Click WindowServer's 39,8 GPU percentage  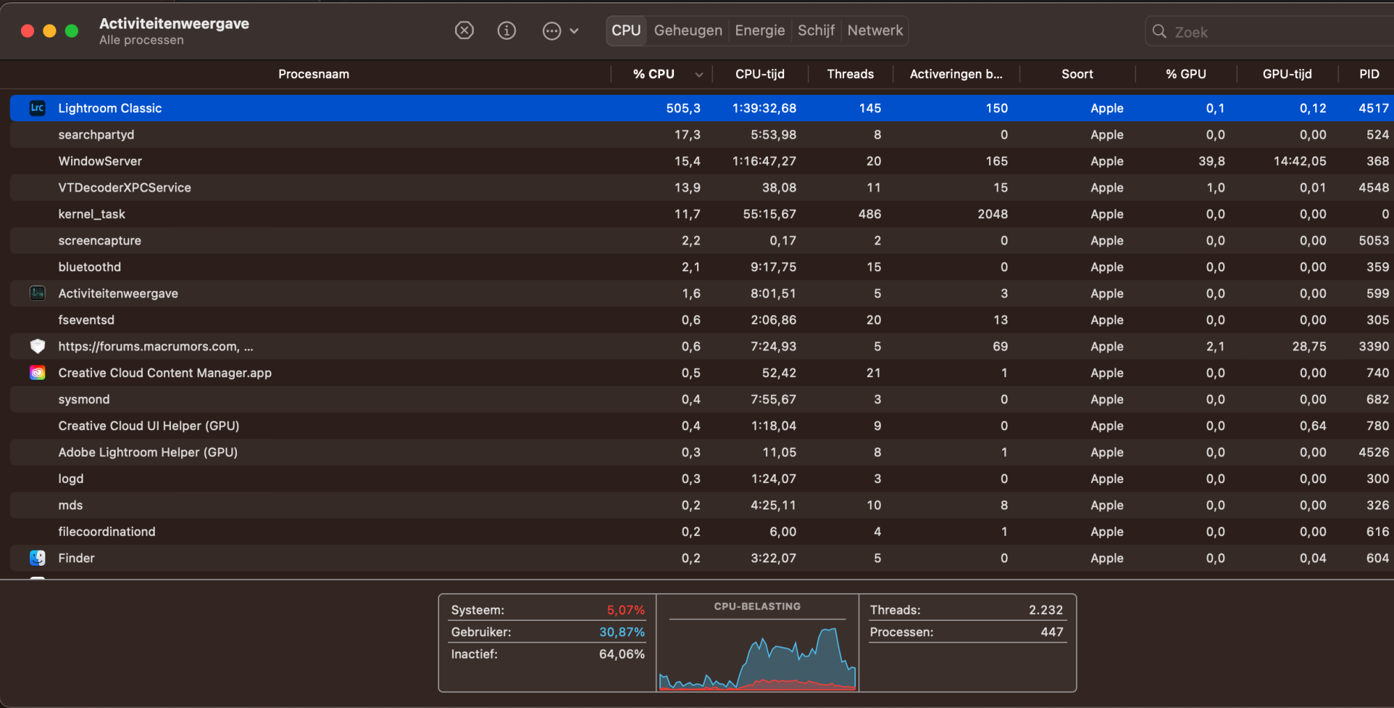click(x=1211, y=161)
